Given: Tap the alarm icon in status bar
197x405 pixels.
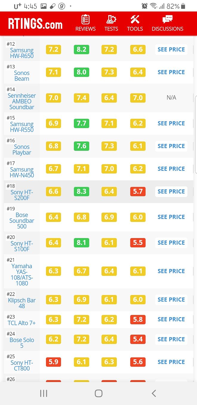Looking at the screenshot, I should coord(144,6).
